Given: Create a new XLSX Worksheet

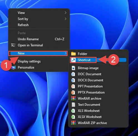Looking at the screenshot, I should coord(98,117).
